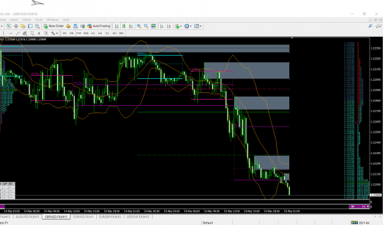Viewport: 383px width, 225px height.
Task: Select the M1 timeframe
Action: tap(64, 33)
